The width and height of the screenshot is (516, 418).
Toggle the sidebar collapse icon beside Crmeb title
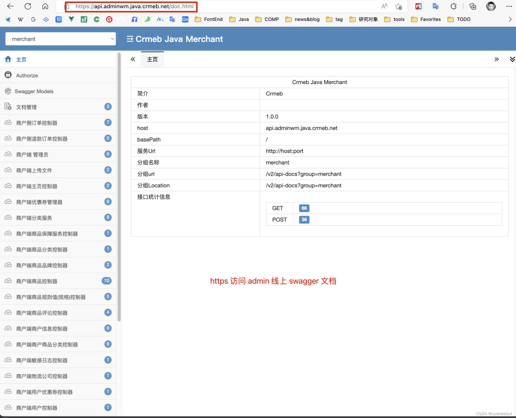pyautogui.click(x=130, y=39)
